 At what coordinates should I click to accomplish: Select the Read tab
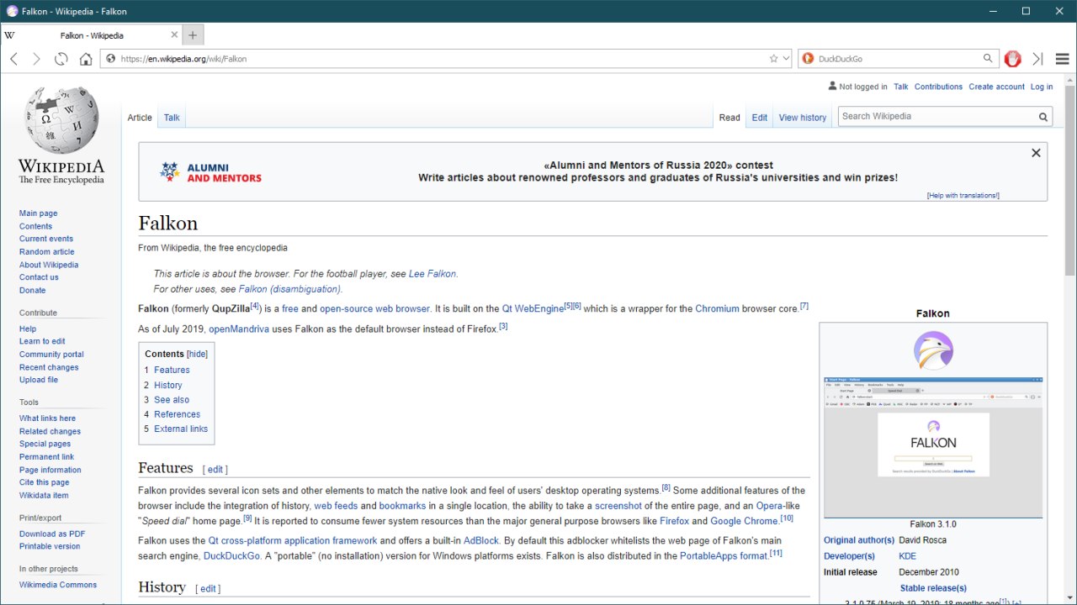(x=729, y=118)
